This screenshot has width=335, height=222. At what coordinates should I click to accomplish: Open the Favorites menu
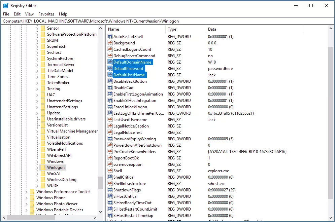[x=46, y=14]
